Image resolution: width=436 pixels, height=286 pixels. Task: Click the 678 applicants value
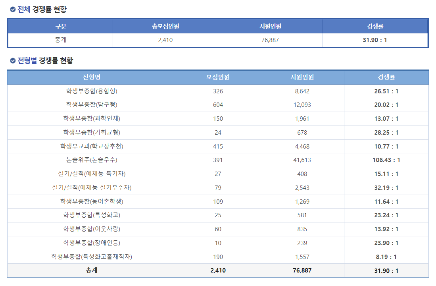coord(302,133)
